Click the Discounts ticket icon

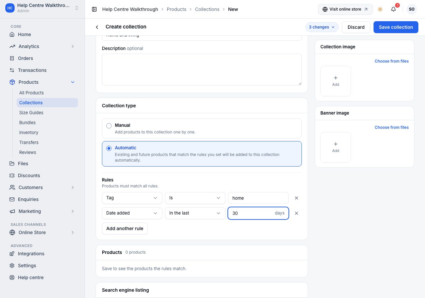point(12,175)
